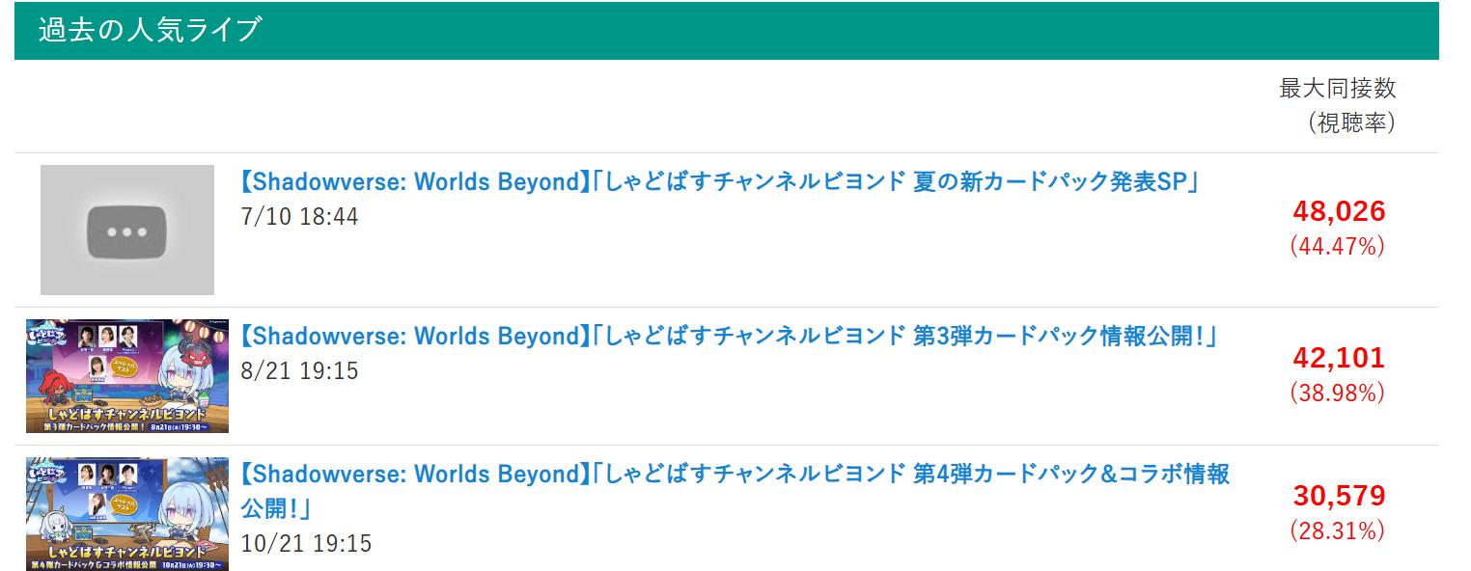Click the 8/21 19:15 stream date

(299, 371)
